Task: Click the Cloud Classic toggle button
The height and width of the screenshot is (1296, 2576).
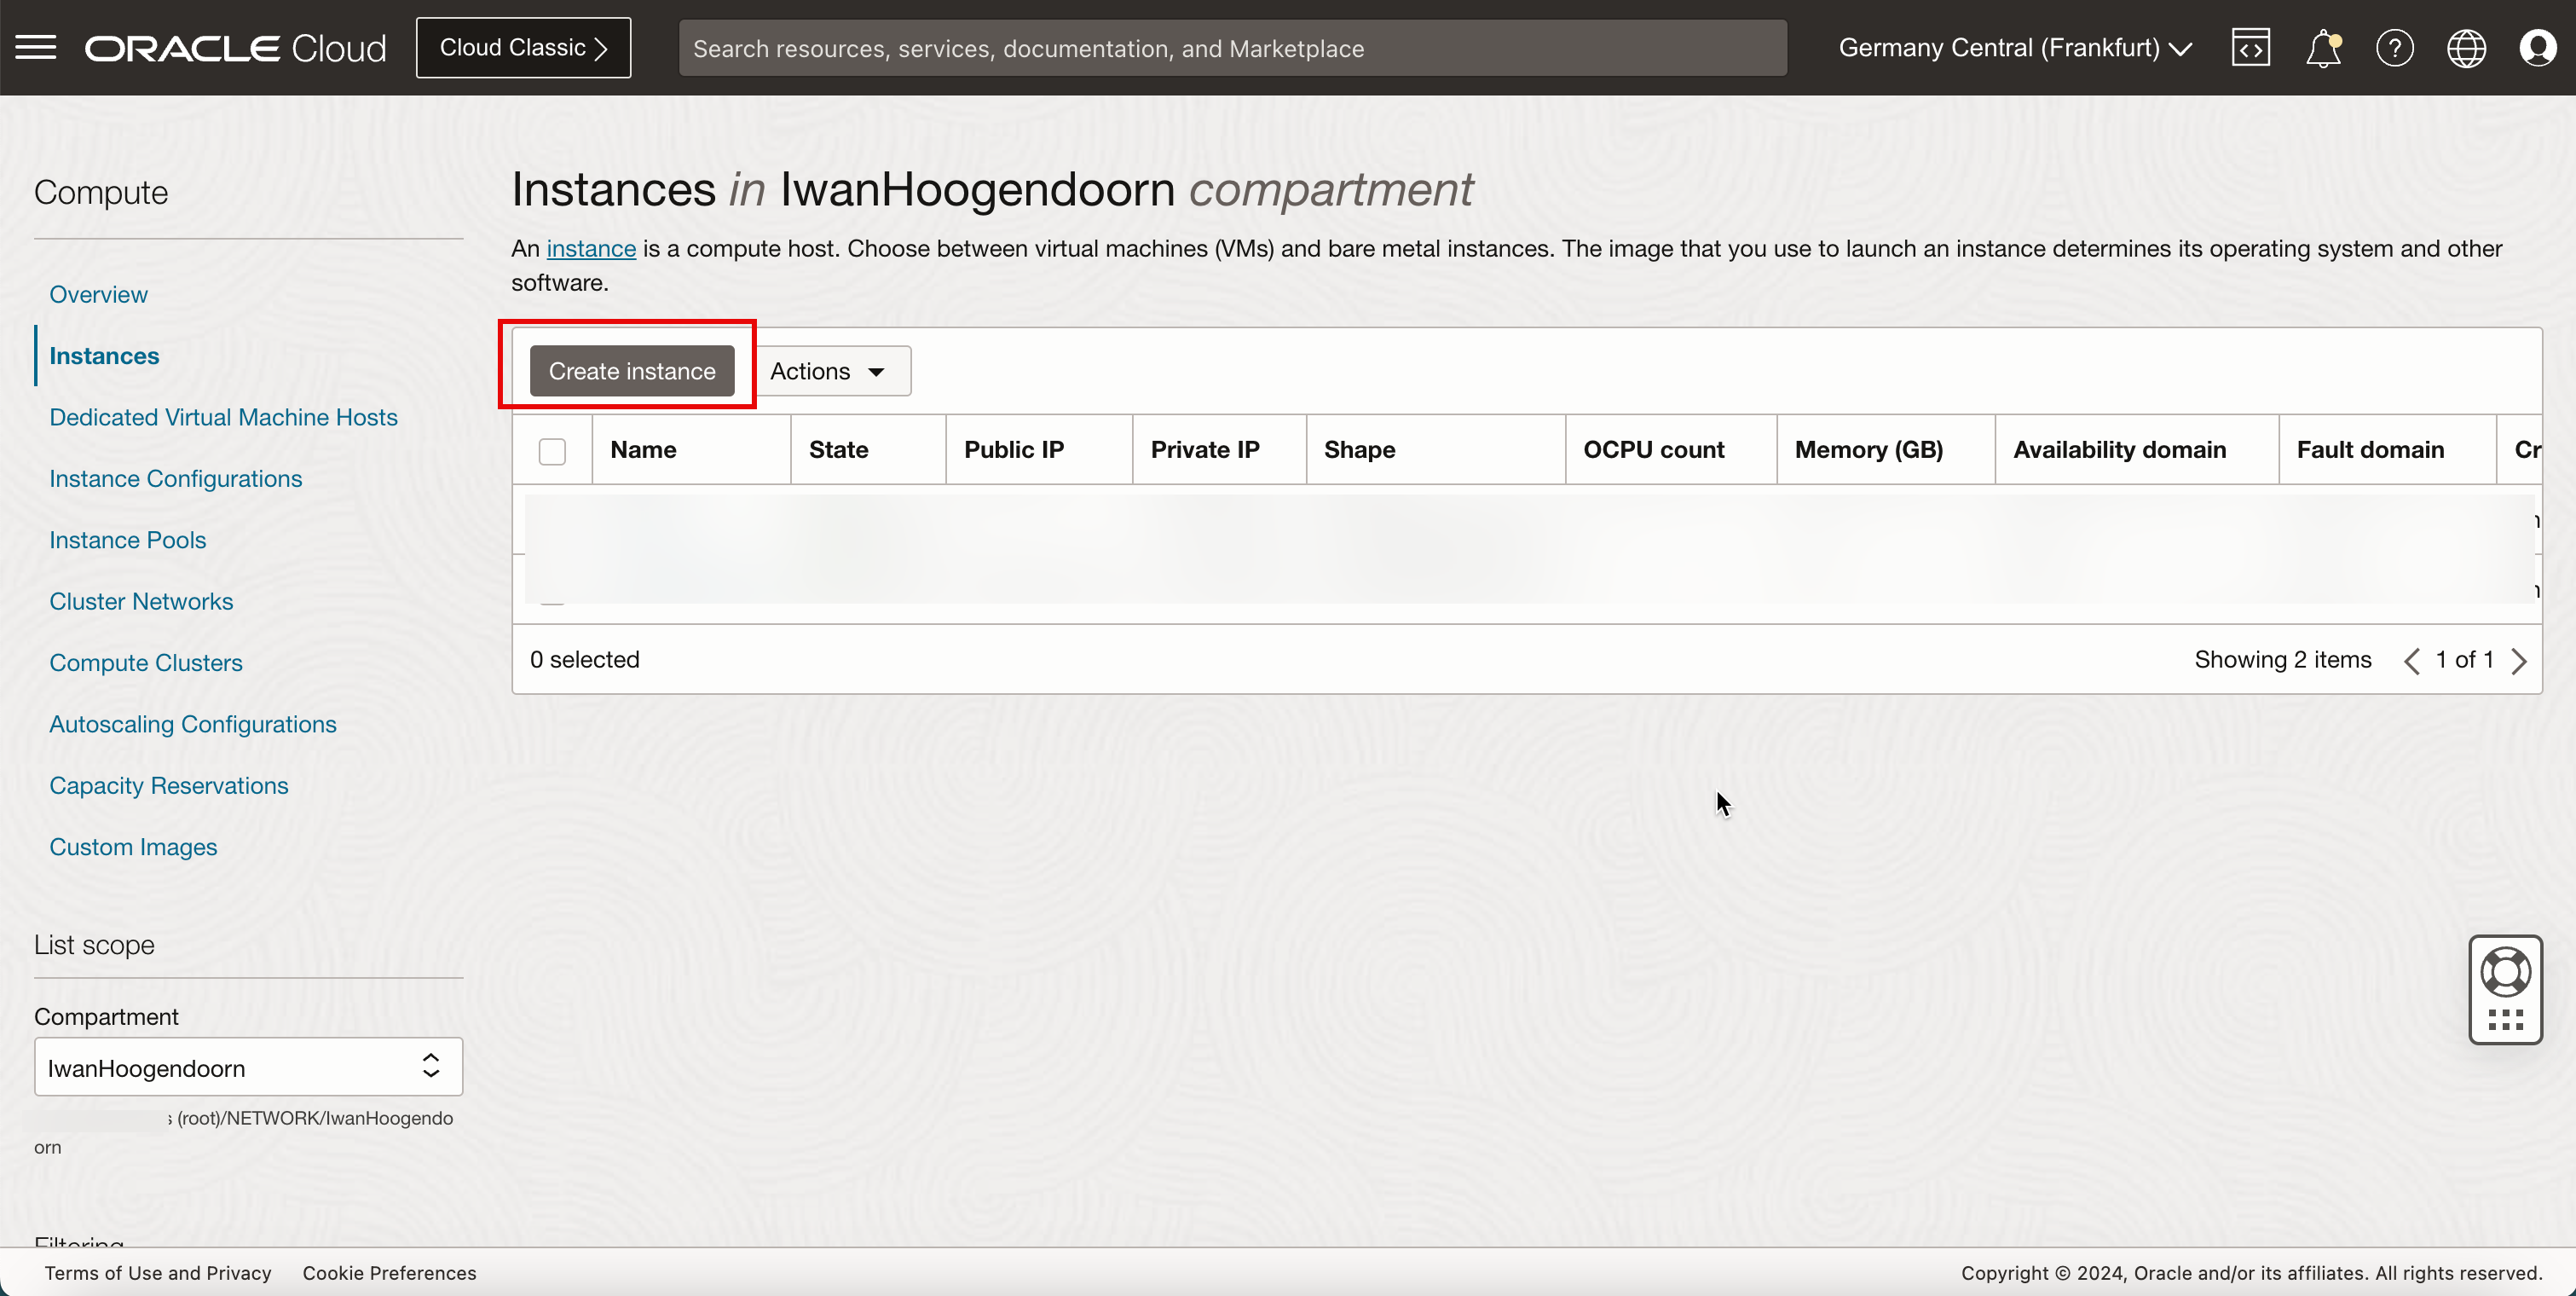Action: (x=523, y=48)
